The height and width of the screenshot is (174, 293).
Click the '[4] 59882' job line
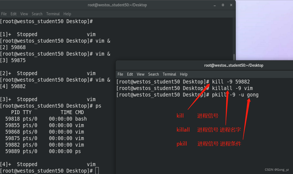(x=13, y=86)
